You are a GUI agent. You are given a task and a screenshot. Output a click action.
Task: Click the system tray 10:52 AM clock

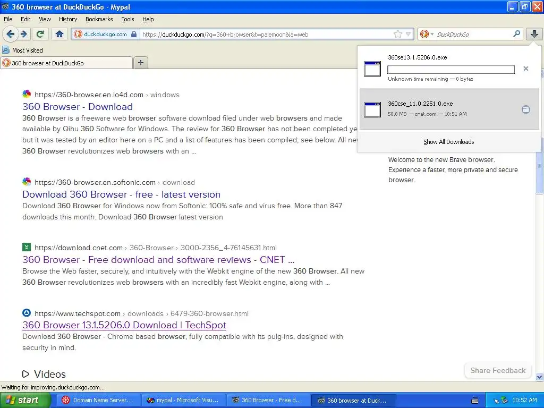point(524,401)
